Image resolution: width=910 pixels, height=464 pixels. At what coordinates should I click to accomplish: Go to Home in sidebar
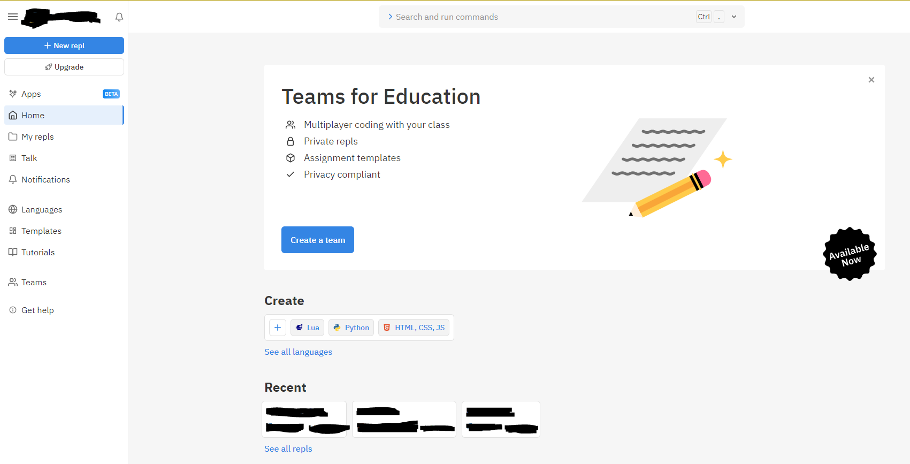[64, 115]
